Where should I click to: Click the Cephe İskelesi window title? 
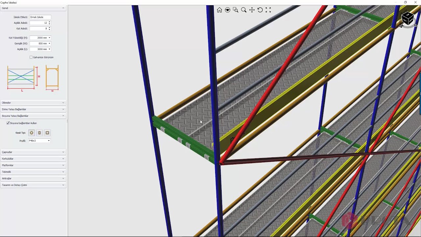[9, 2]
